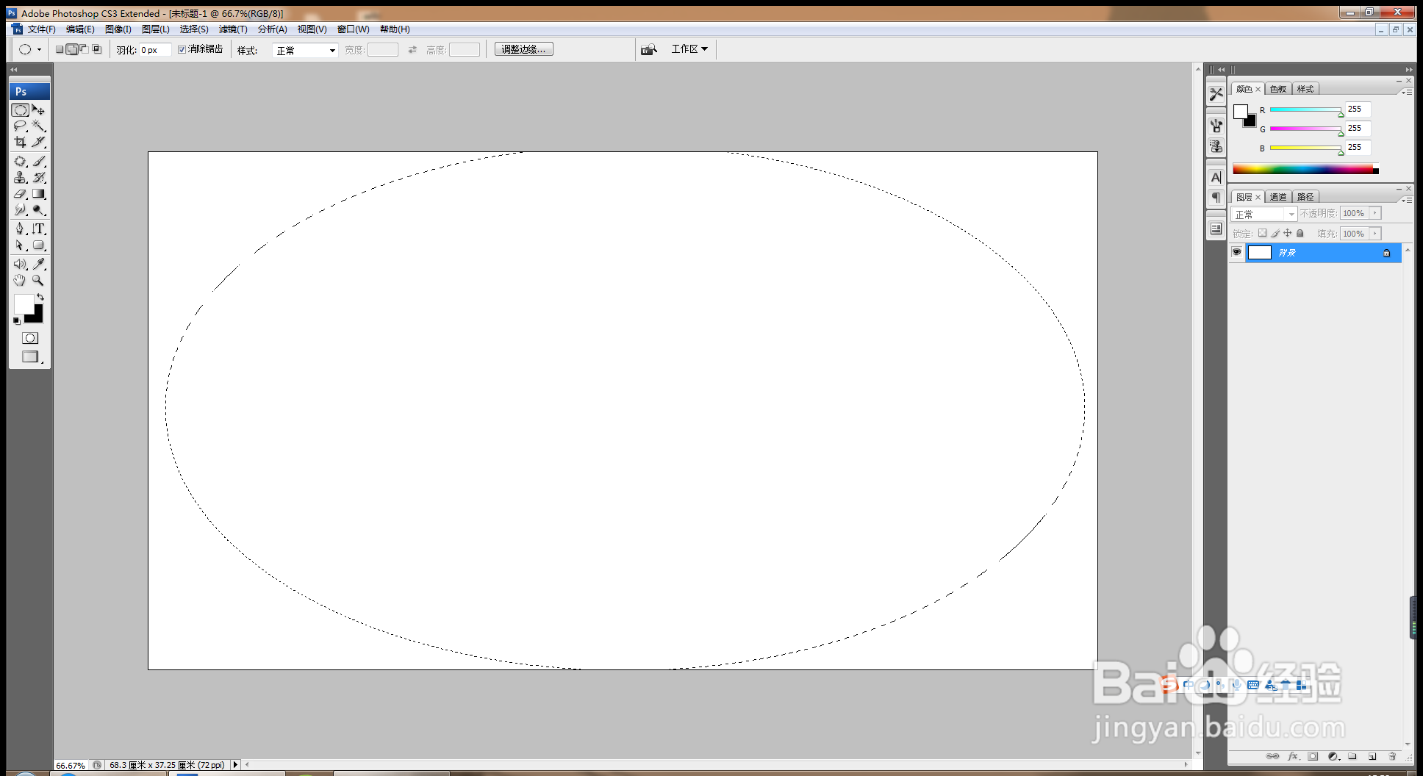
Task: Select the Brush tool
Action: 39,161
